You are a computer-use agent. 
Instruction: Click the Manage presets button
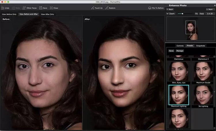point(180,51)
